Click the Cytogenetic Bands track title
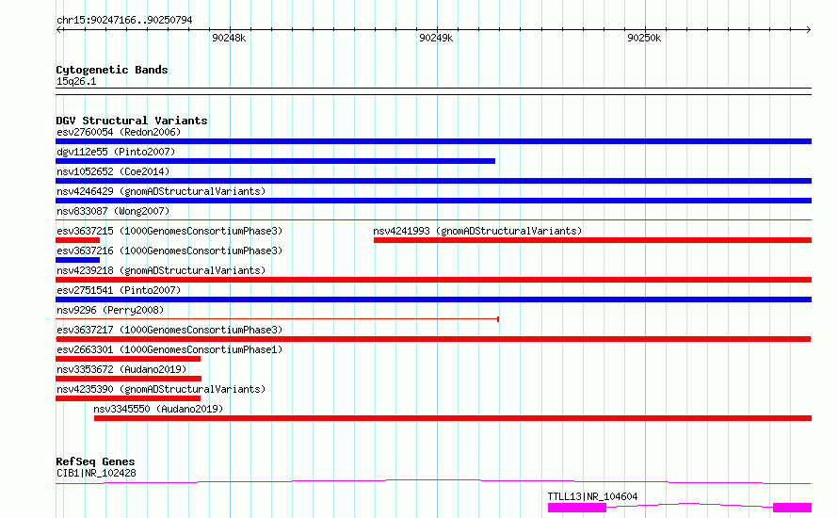The image size is (838, 518). [112, 70]
